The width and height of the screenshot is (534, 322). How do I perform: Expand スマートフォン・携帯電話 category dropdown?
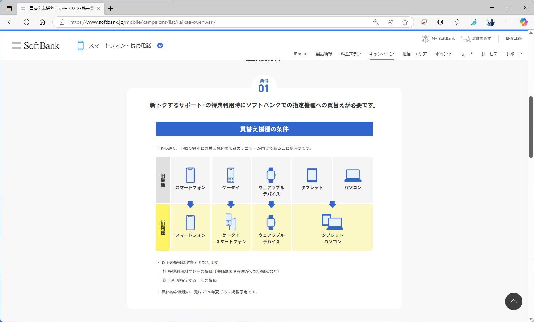(160, 45)
